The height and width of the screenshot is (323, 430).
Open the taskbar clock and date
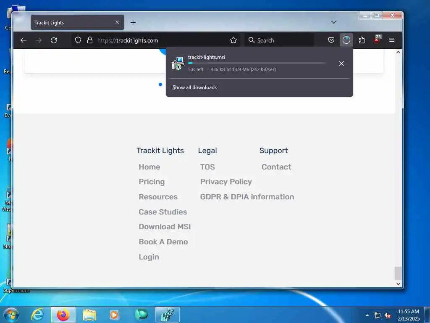(x=409, y=315)
